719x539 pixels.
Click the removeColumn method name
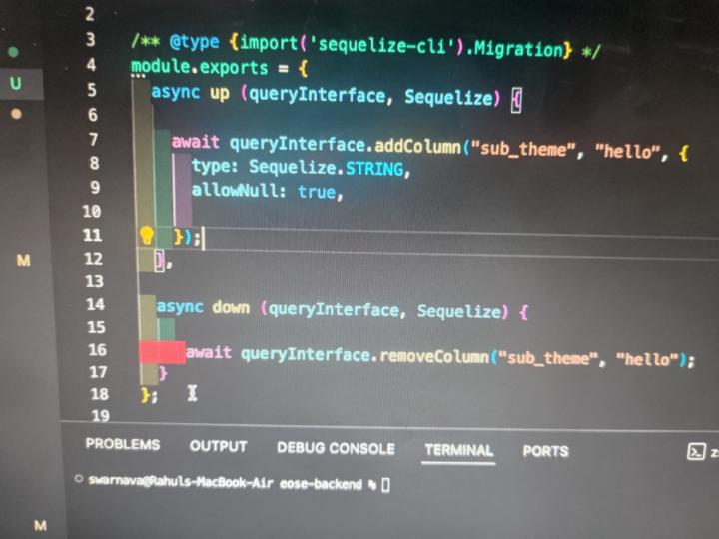point(434,356)
